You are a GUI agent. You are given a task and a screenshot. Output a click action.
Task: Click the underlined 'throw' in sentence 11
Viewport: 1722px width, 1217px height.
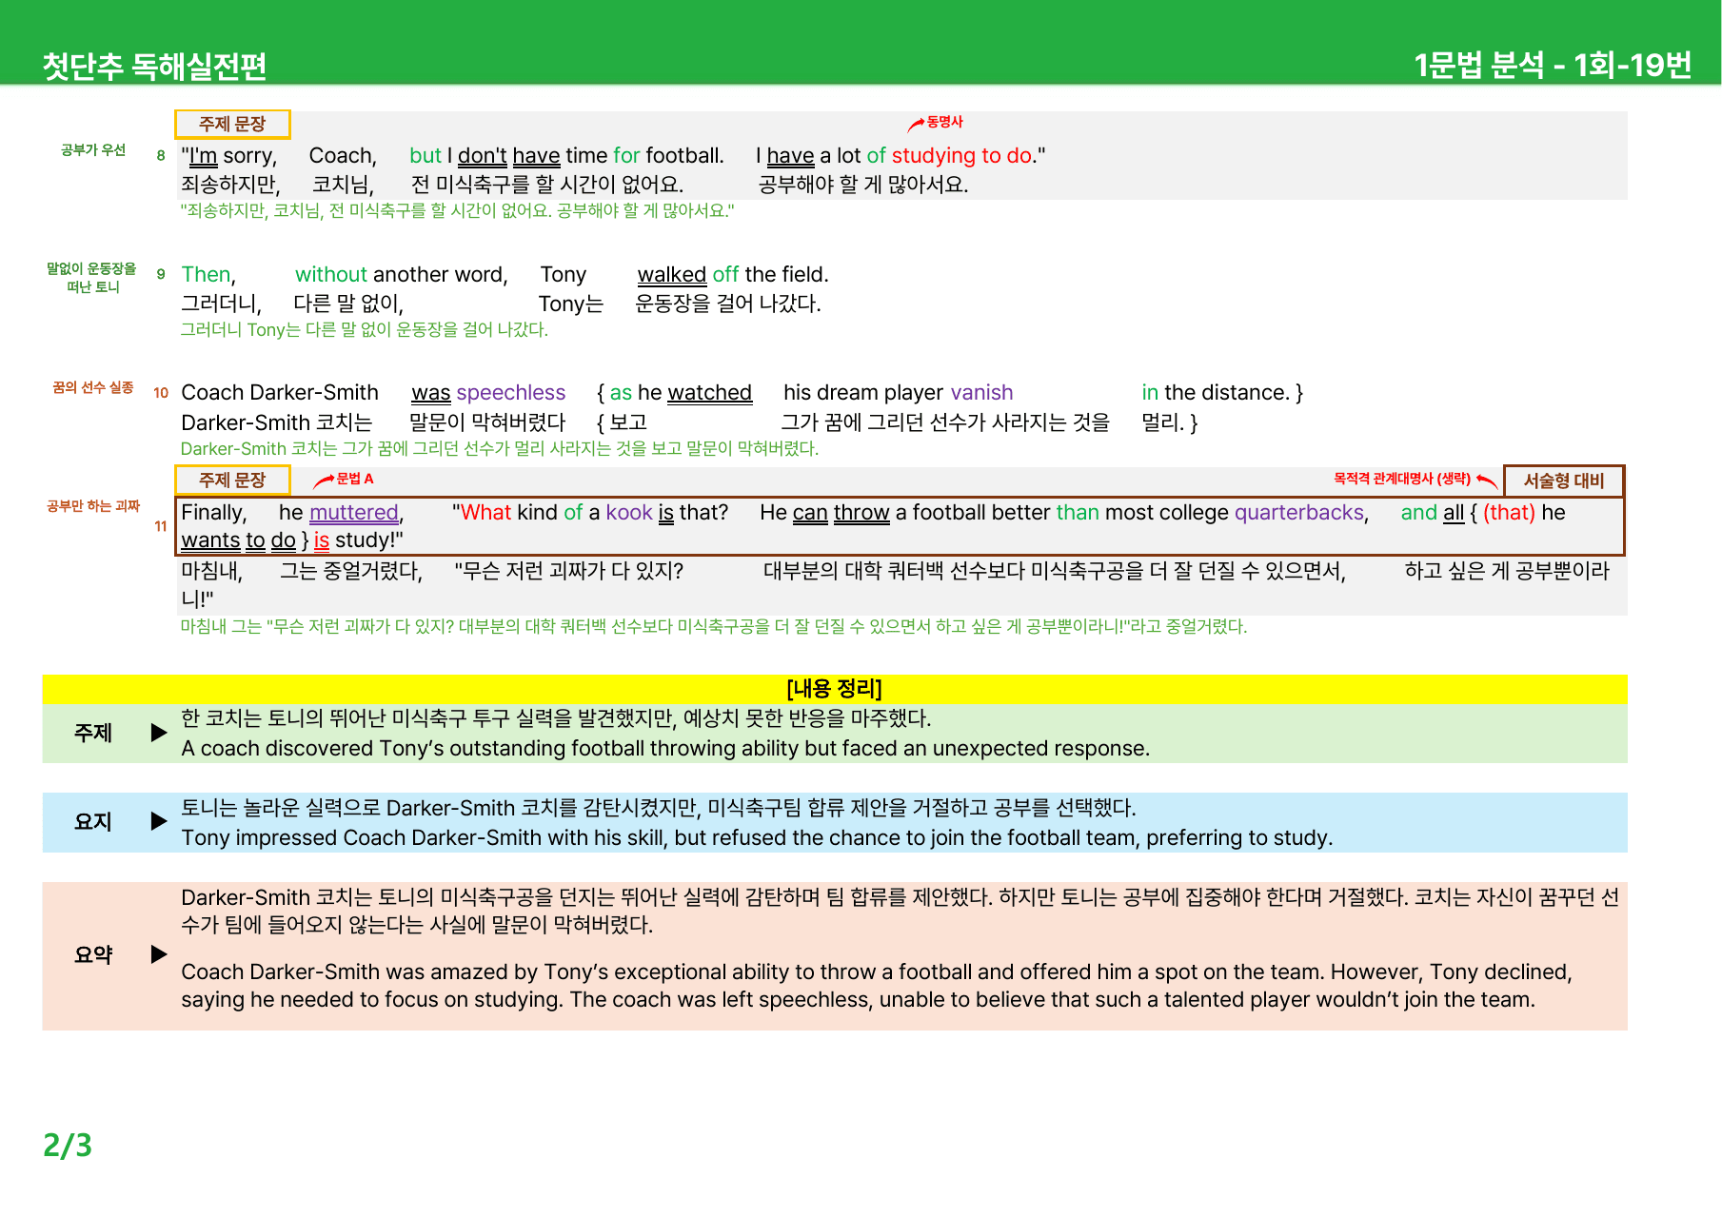(x=861, y=512)
